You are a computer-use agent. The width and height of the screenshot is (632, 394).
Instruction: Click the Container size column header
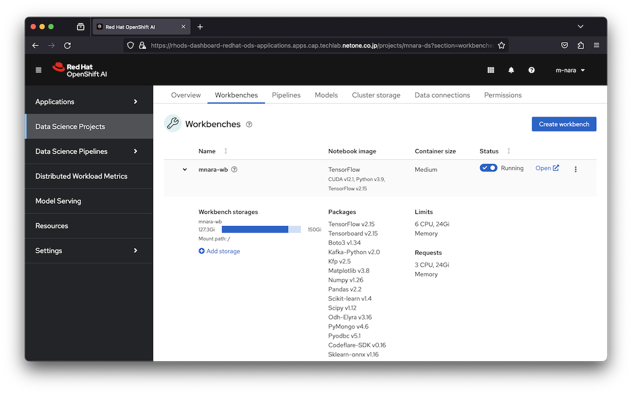click(435, 151)
